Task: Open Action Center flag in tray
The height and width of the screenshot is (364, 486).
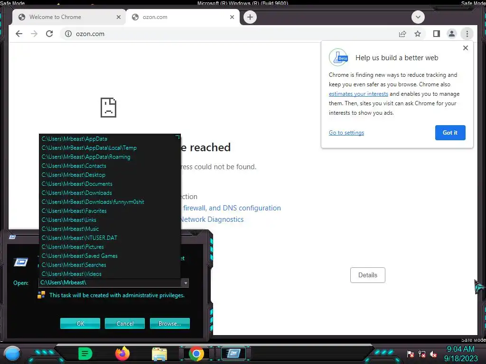Action: [411, 354]
